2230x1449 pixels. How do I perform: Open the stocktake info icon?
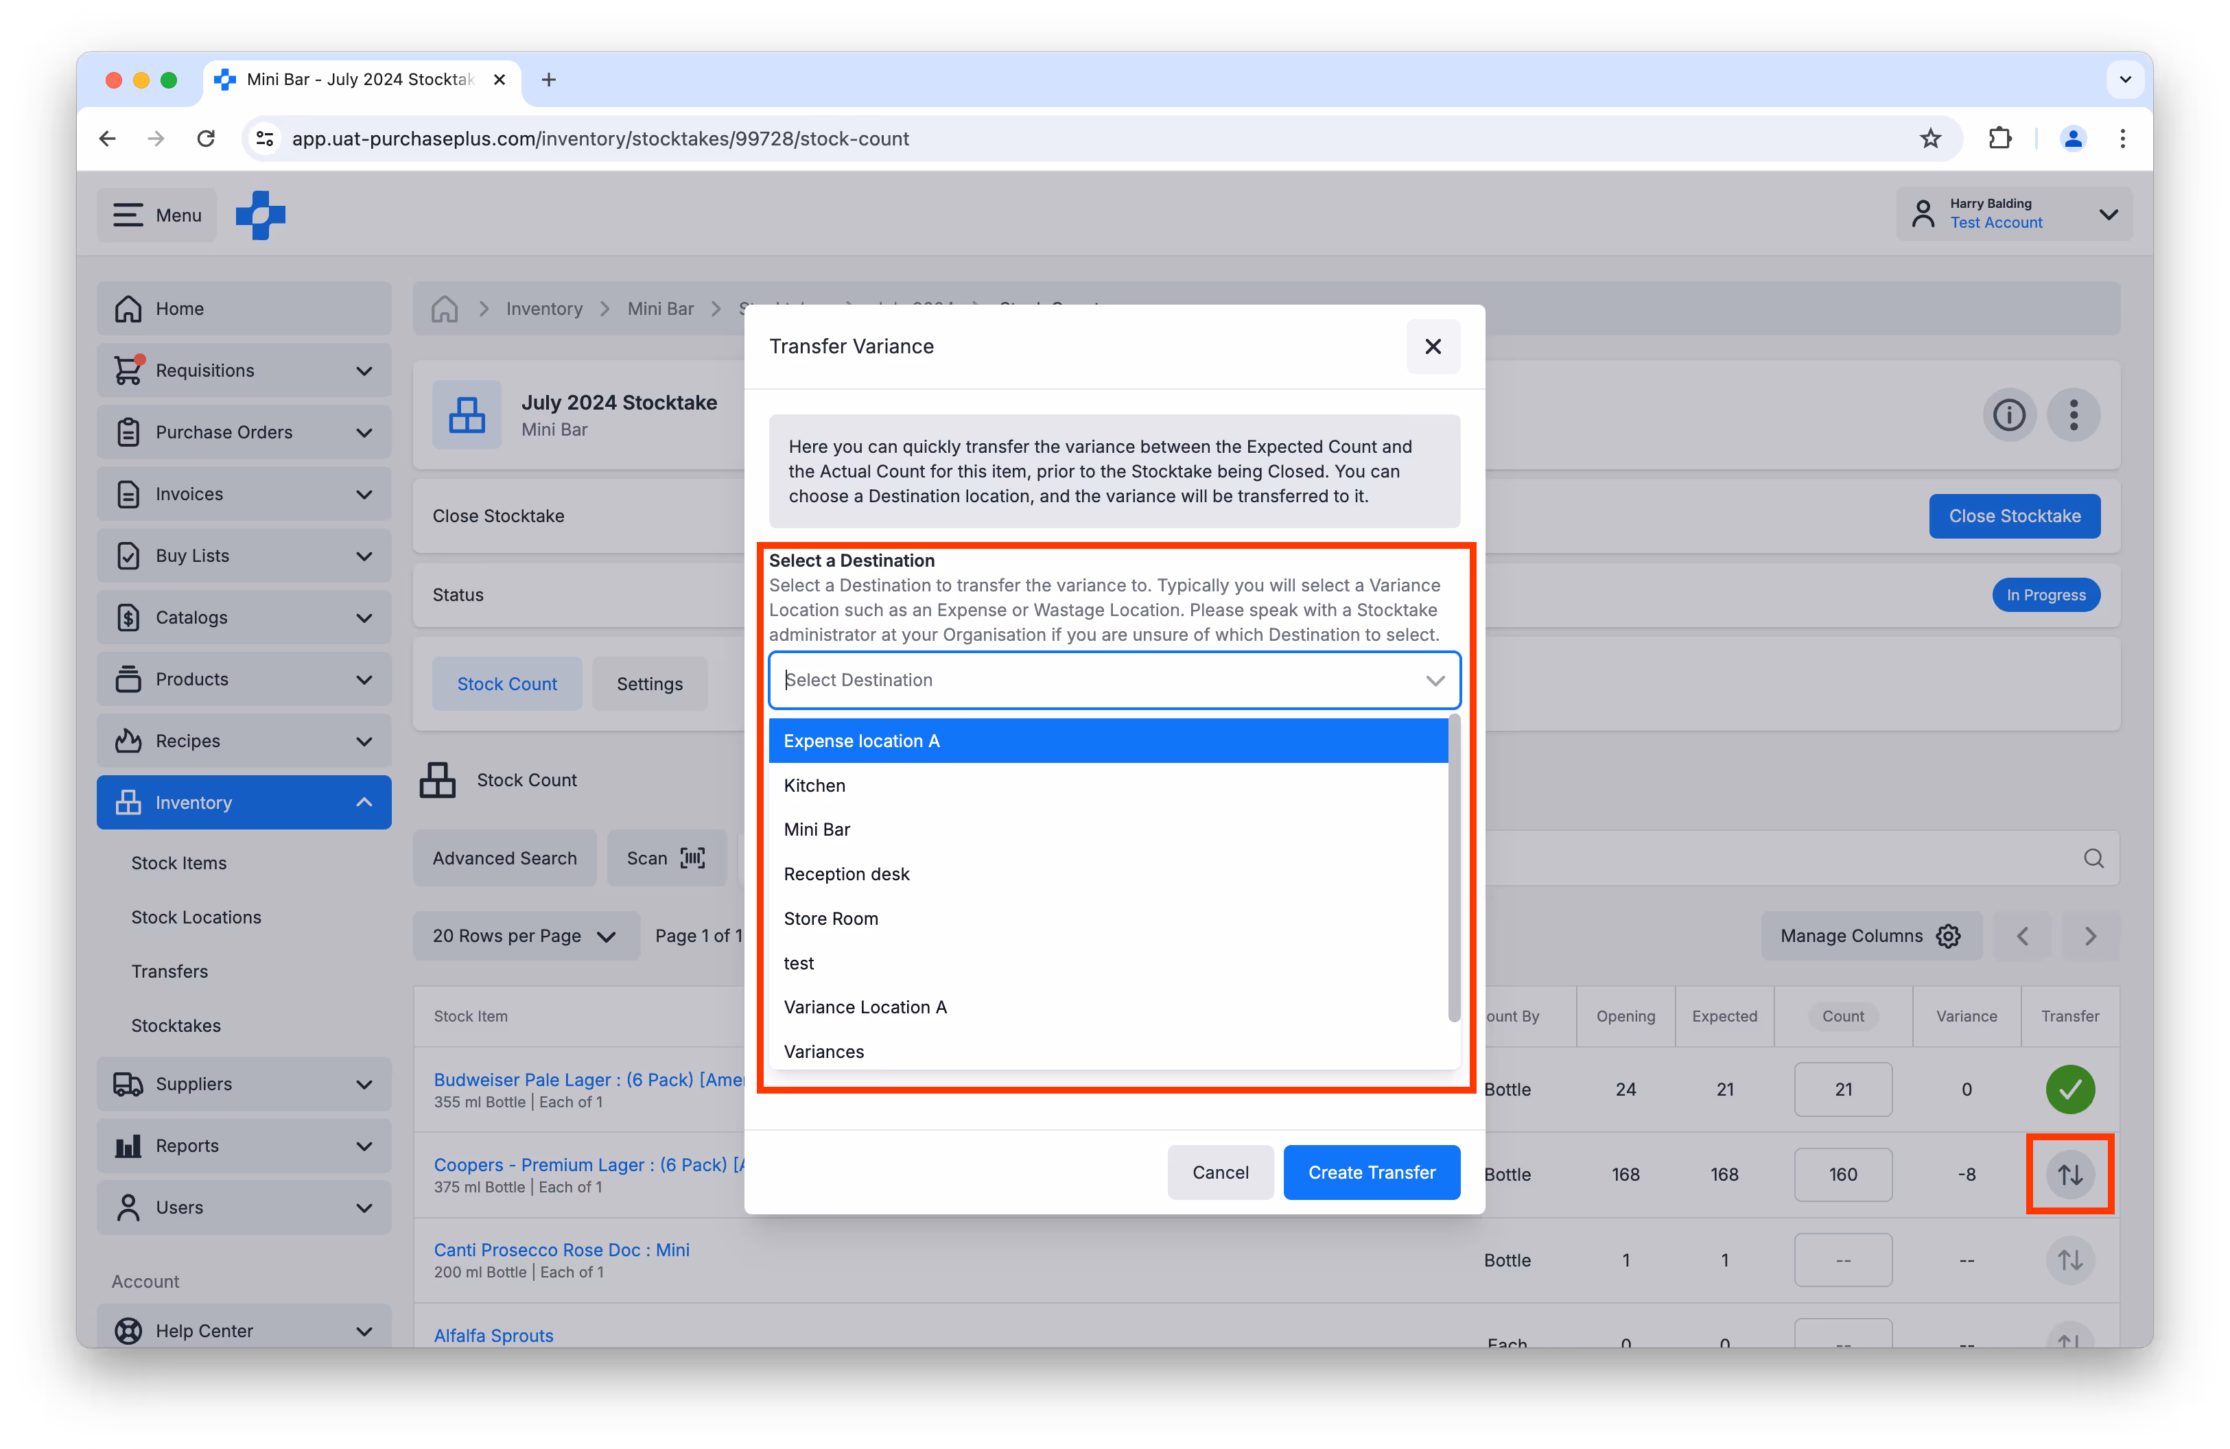coord(2008,414)
